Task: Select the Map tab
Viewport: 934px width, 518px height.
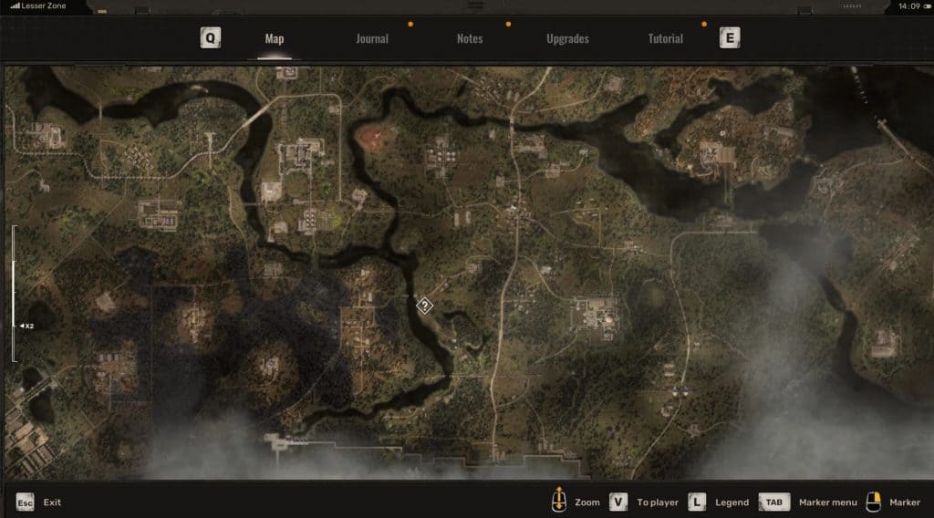Action: pos(275,39)
